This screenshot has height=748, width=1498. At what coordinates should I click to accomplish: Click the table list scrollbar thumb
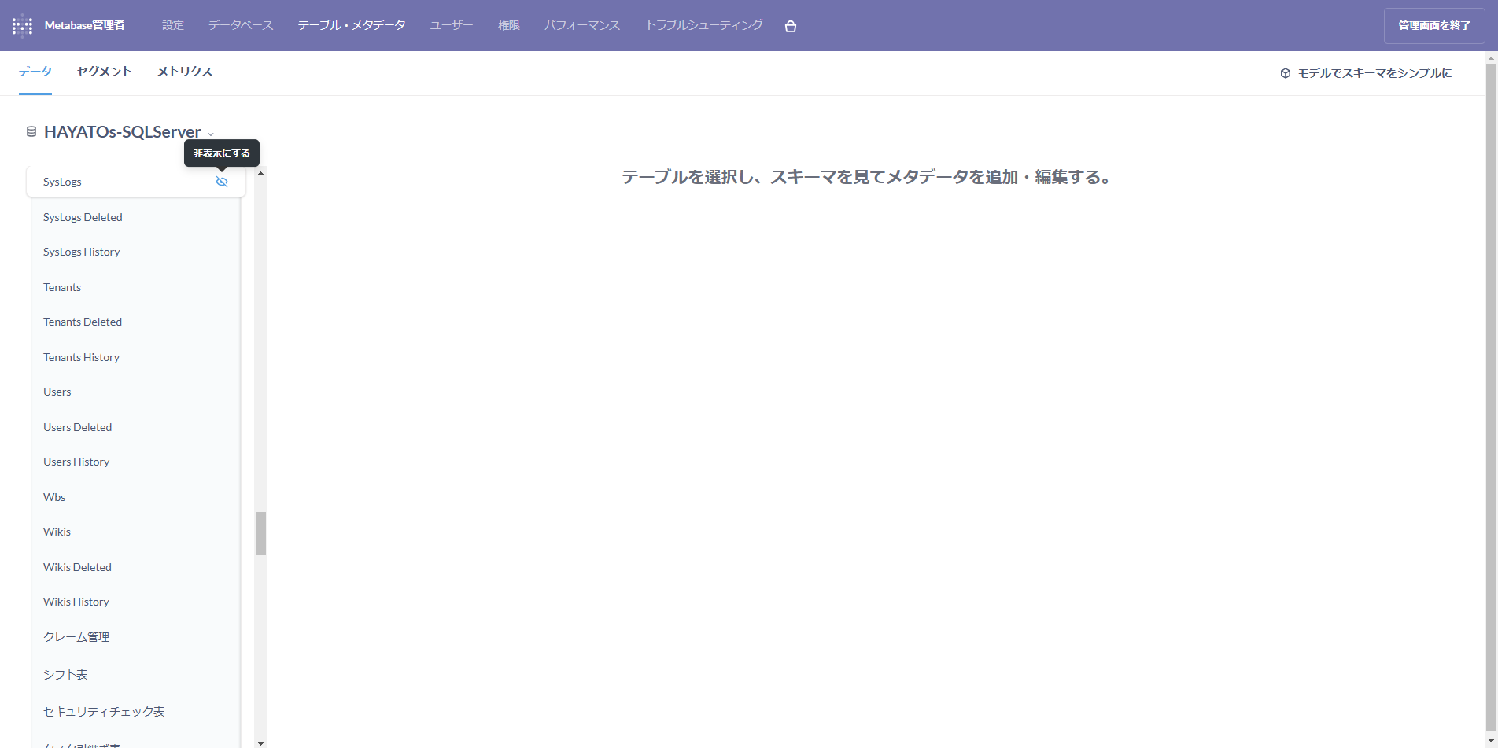(x=260, y=533)
